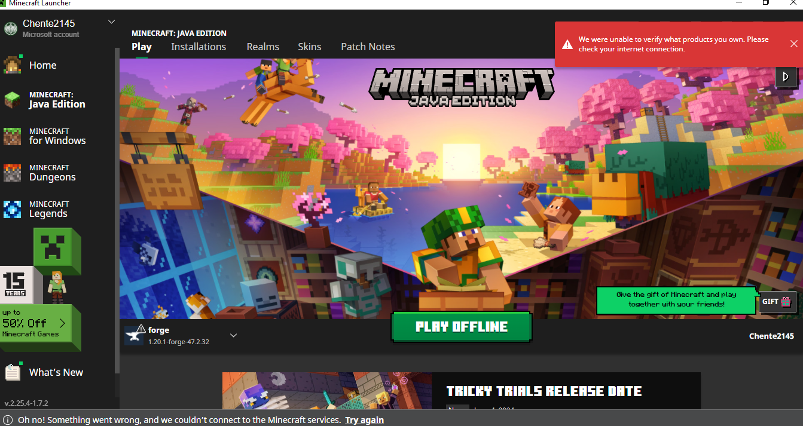Click the 15 Years anniversary badge

coord(16,284)
